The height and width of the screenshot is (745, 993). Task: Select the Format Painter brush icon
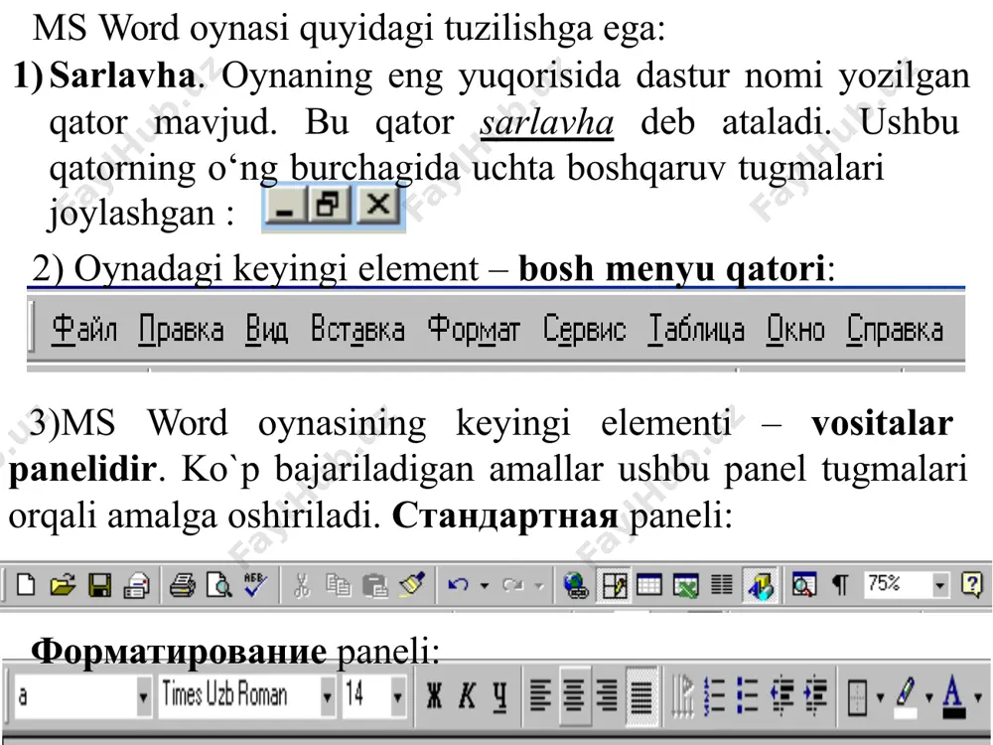412,584
